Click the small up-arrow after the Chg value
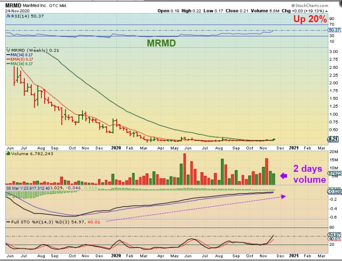 point(326,11)
